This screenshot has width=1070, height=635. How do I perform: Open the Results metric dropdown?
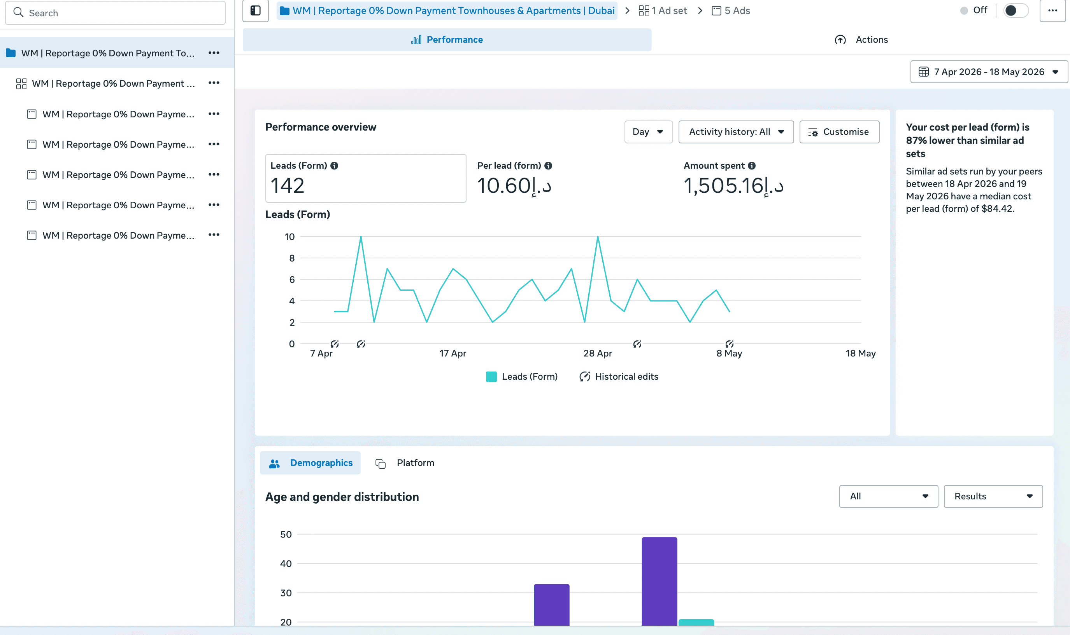pyautogui.click(x=993, y=496)
